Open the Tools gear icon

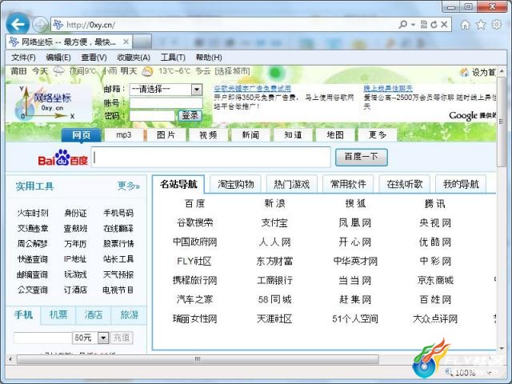(x=496, y=25)
